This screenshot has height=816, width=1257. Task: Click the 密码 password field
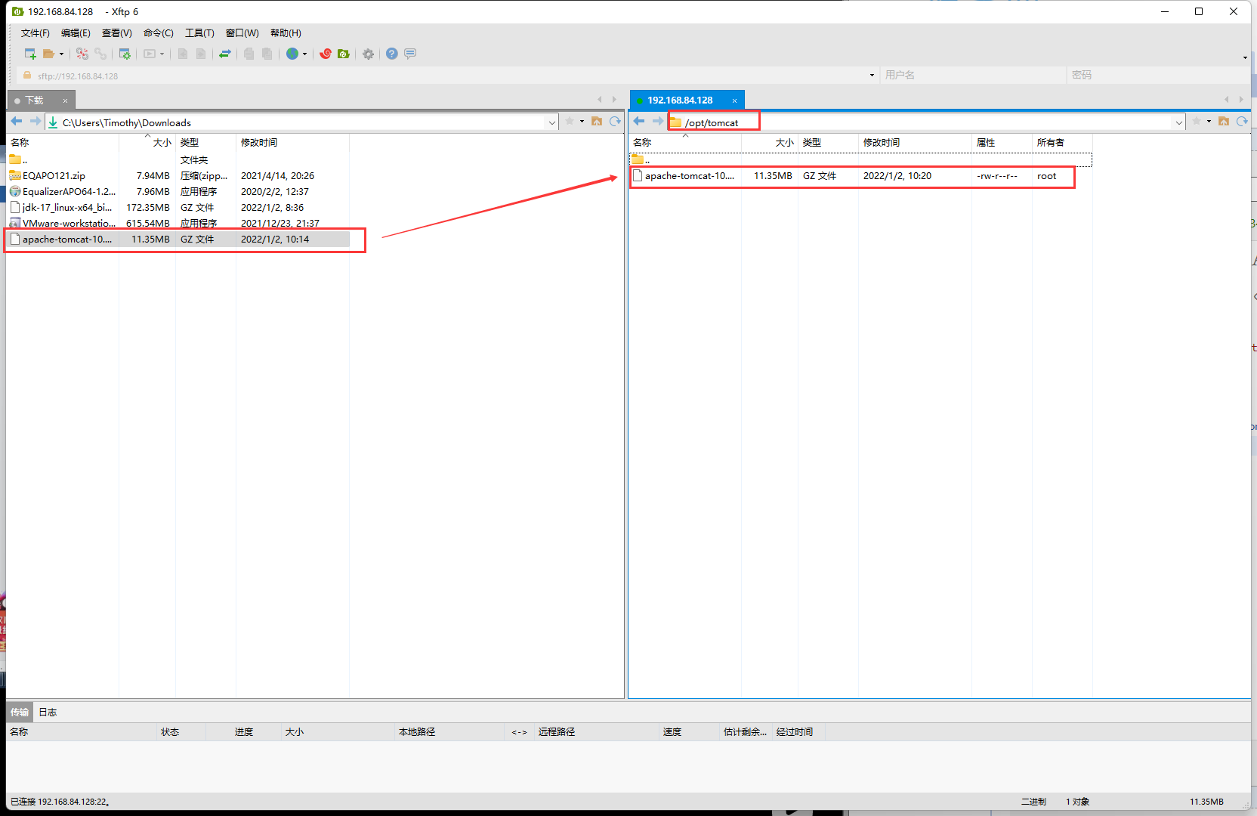(1157, 76)
